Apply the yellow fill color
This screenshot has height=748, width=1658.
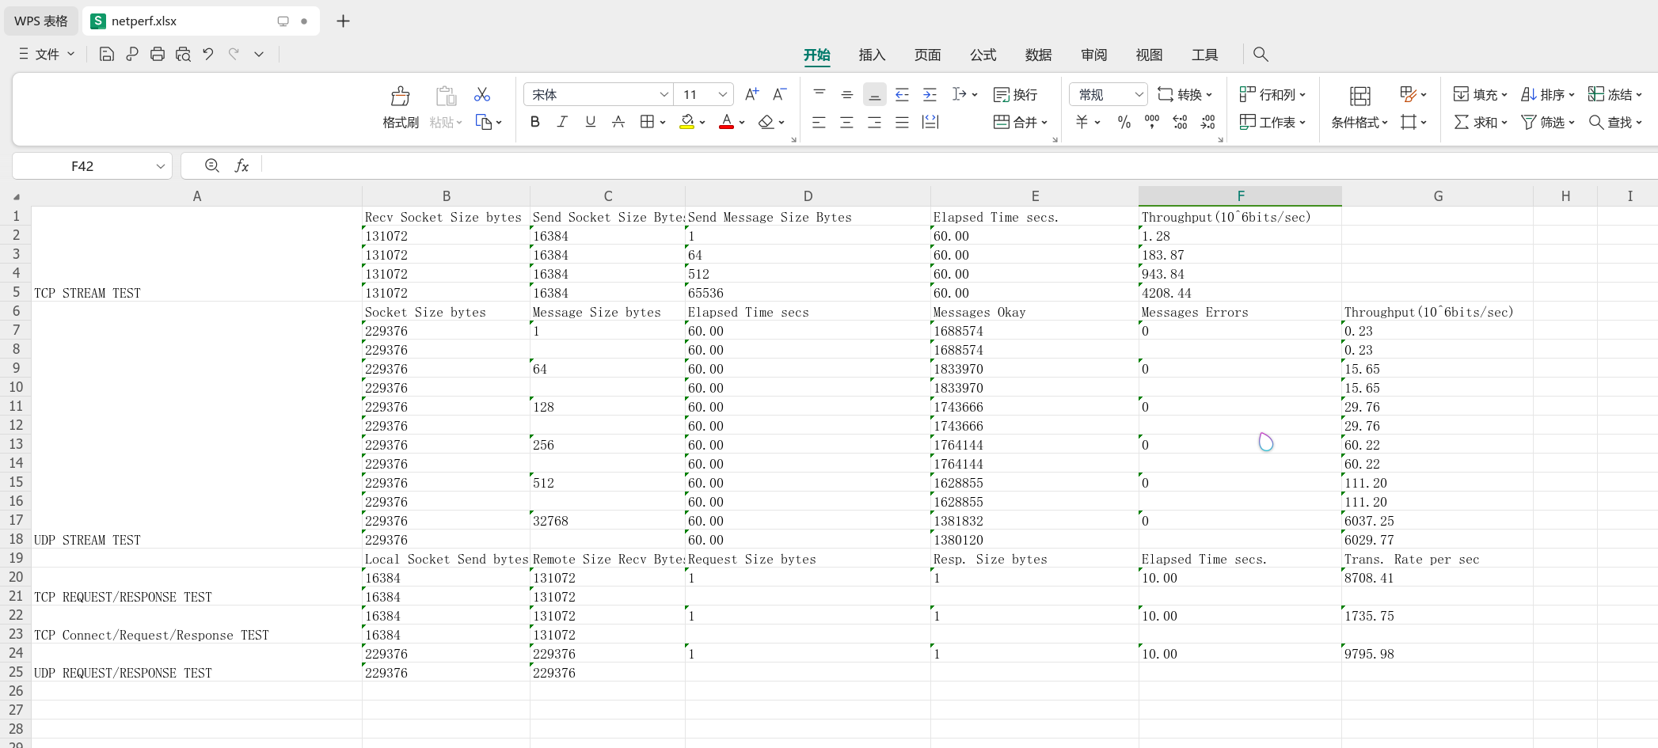coord(687,122)
